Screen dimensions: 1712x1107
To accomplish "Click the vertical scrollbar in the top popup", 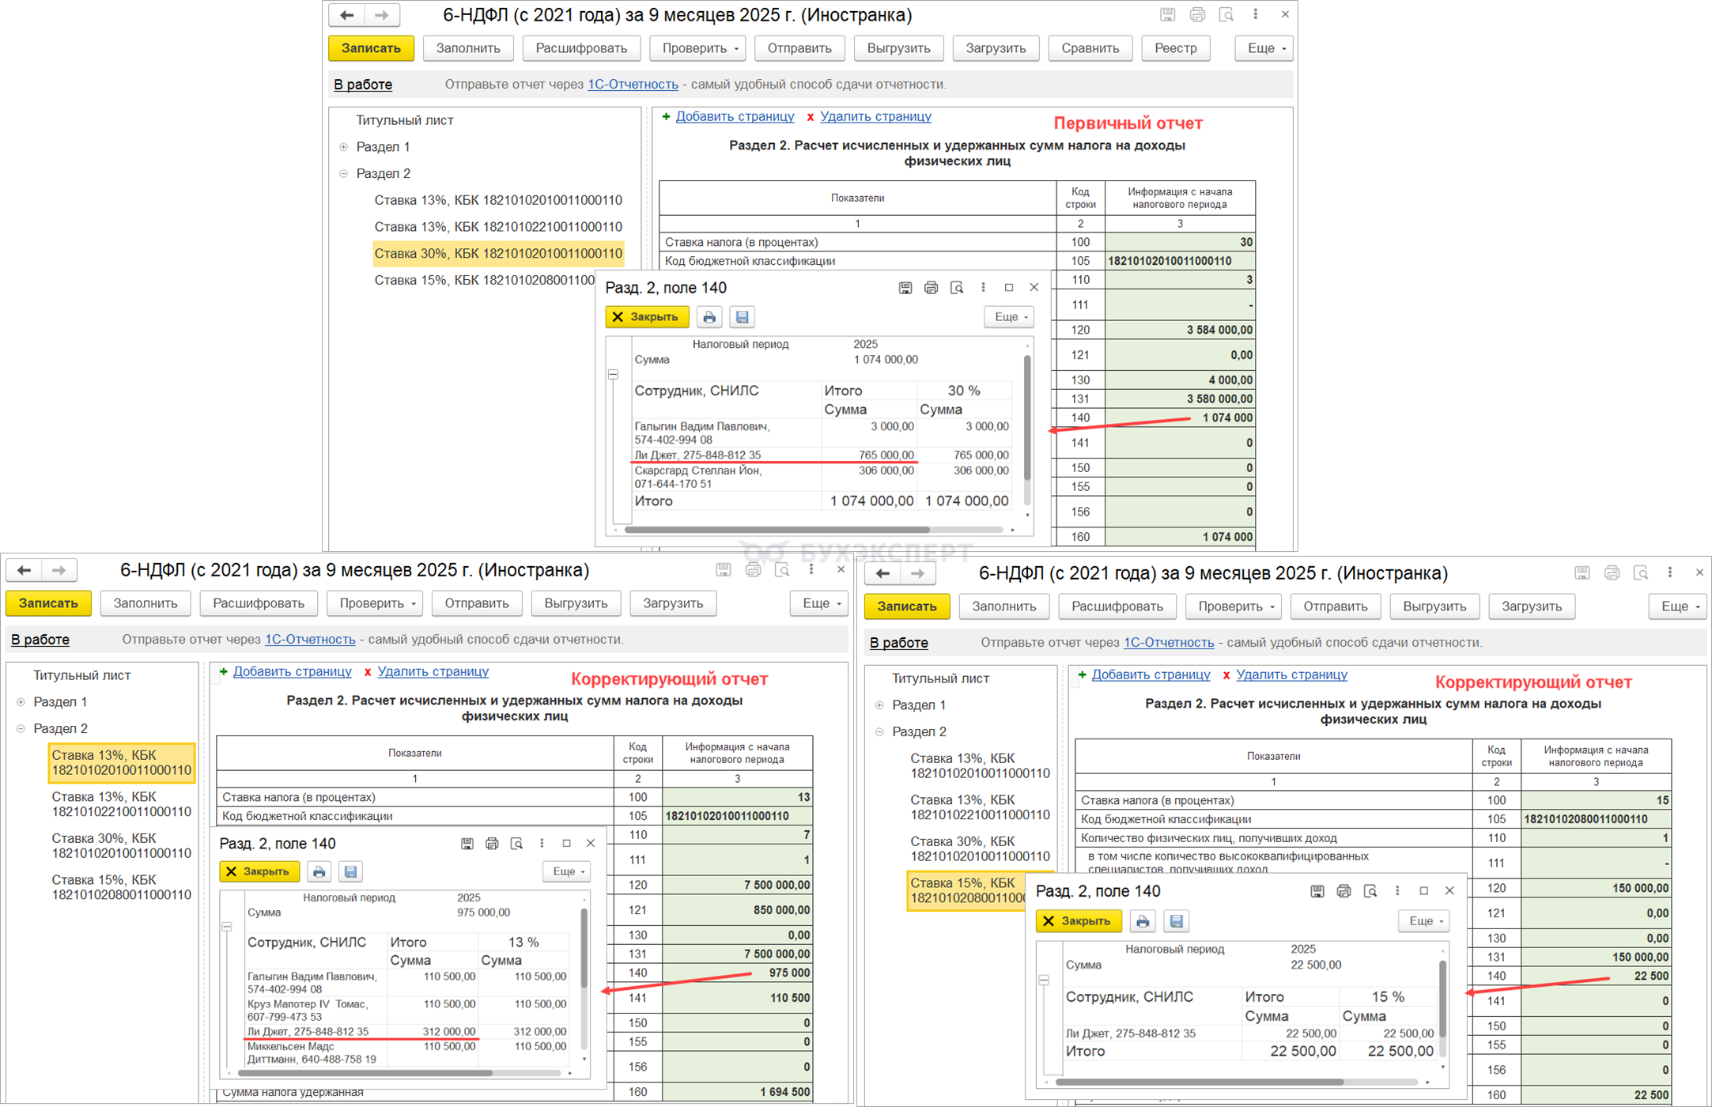I will point(1027,419).
